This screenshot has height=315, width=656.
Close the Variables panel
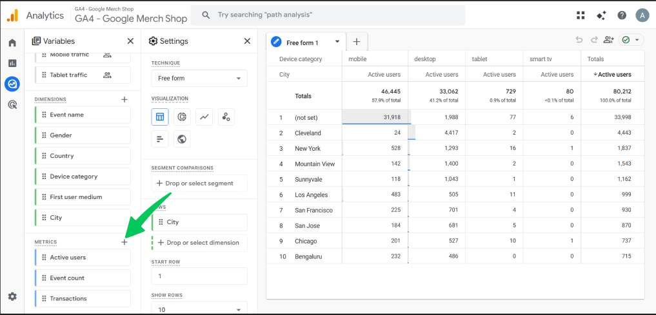click(x=130, y=41)
